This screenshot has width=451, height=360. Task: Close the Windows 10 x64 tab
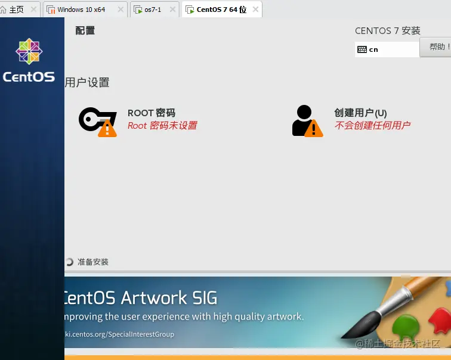(x=121, y=10)
